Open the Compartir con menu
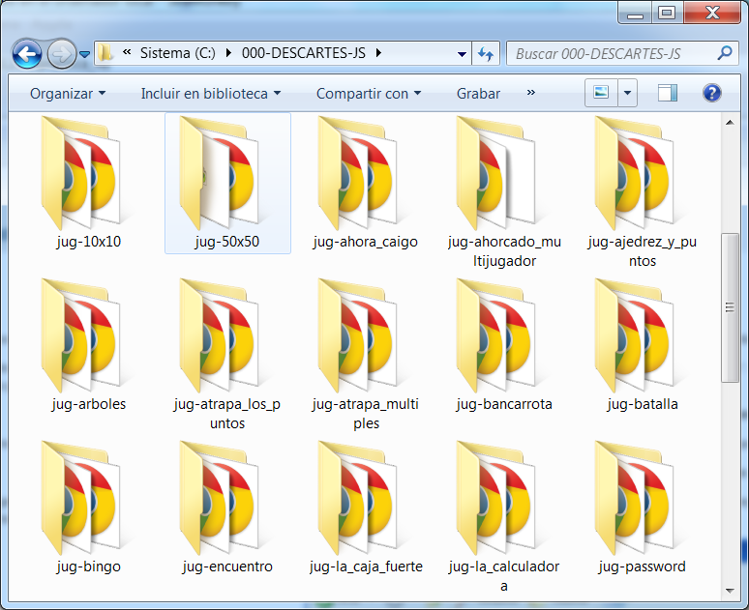Viewport: 749px width, 610px height. (368, 94)
